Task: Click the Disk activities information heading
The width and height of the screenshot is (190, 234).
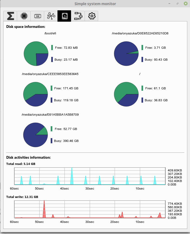Action: coord(28,157)
